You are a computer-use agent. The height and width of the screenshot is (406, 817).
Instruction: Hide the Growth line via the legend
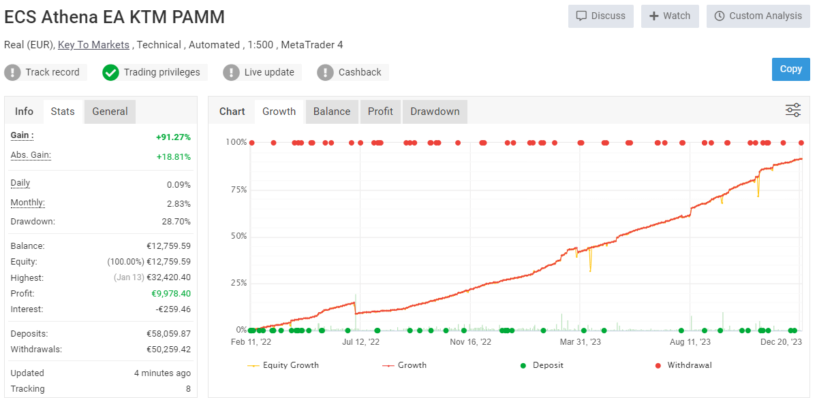412,365
